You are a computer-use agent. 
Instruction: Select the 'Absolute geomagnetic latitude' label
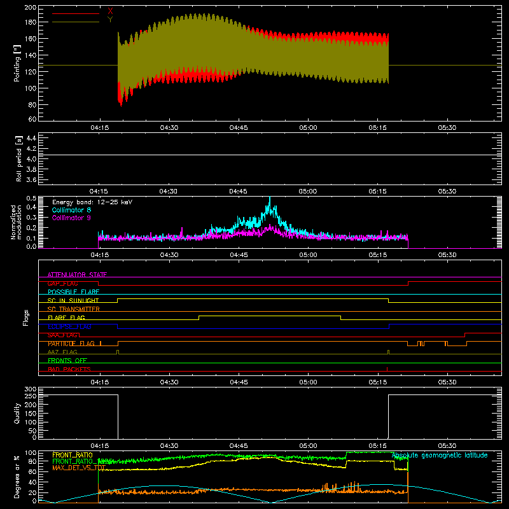440,455
